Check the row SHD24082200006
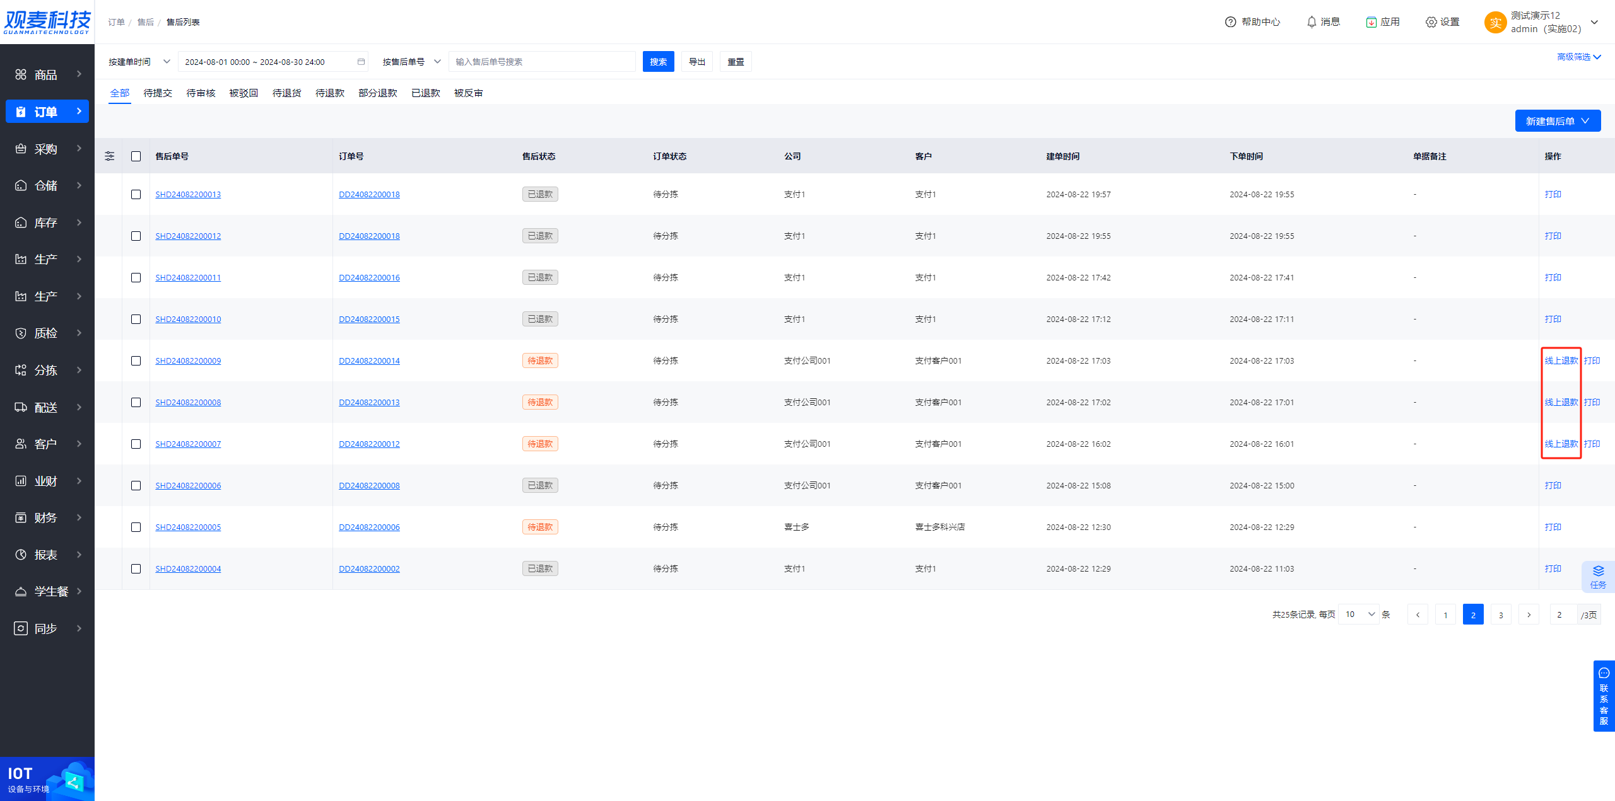 [x=136, y=485]
